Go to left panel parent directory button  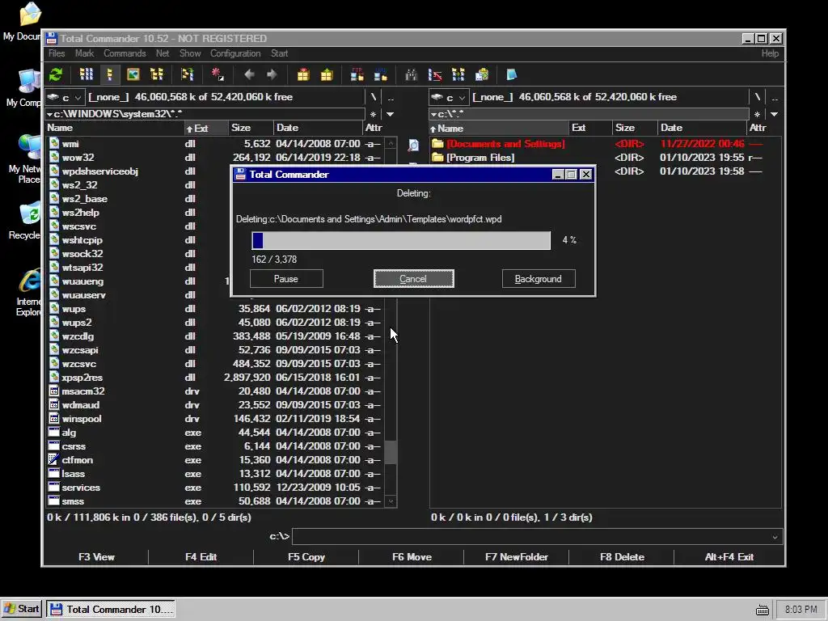tap(391, 97)
